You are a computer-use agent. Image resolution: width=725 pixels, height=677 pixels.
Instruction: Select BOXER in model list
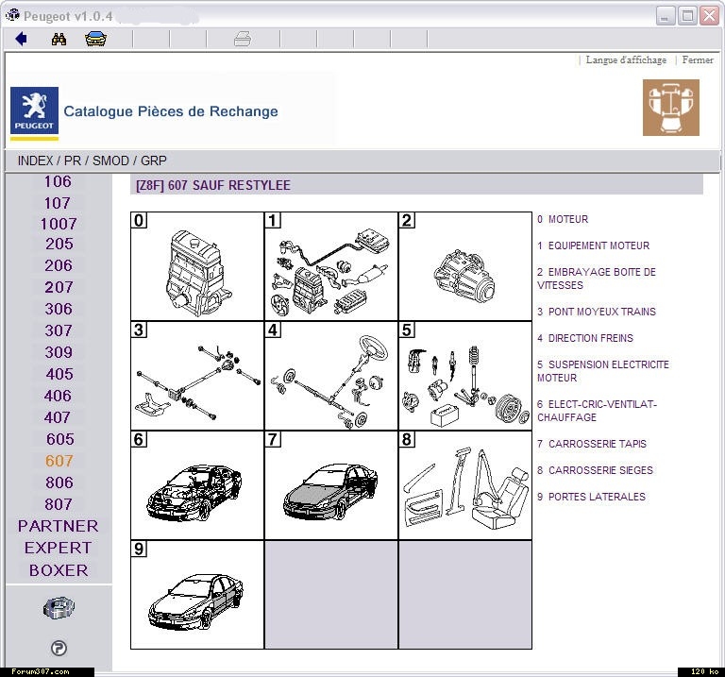[59, 570]
